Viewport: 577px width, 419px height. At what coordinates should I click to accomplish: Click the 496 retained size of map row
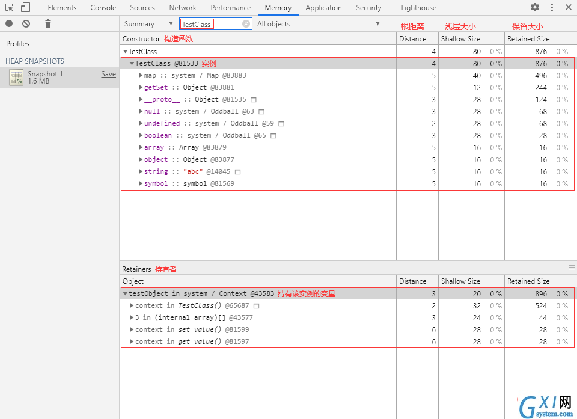(x=540, y=76)
